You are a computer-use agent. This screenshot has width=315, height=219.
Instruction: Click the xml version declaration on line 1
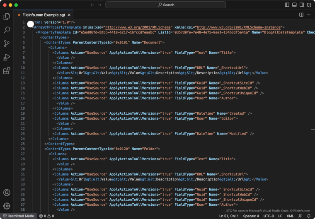pyautogui.click(x=54, y=22)
